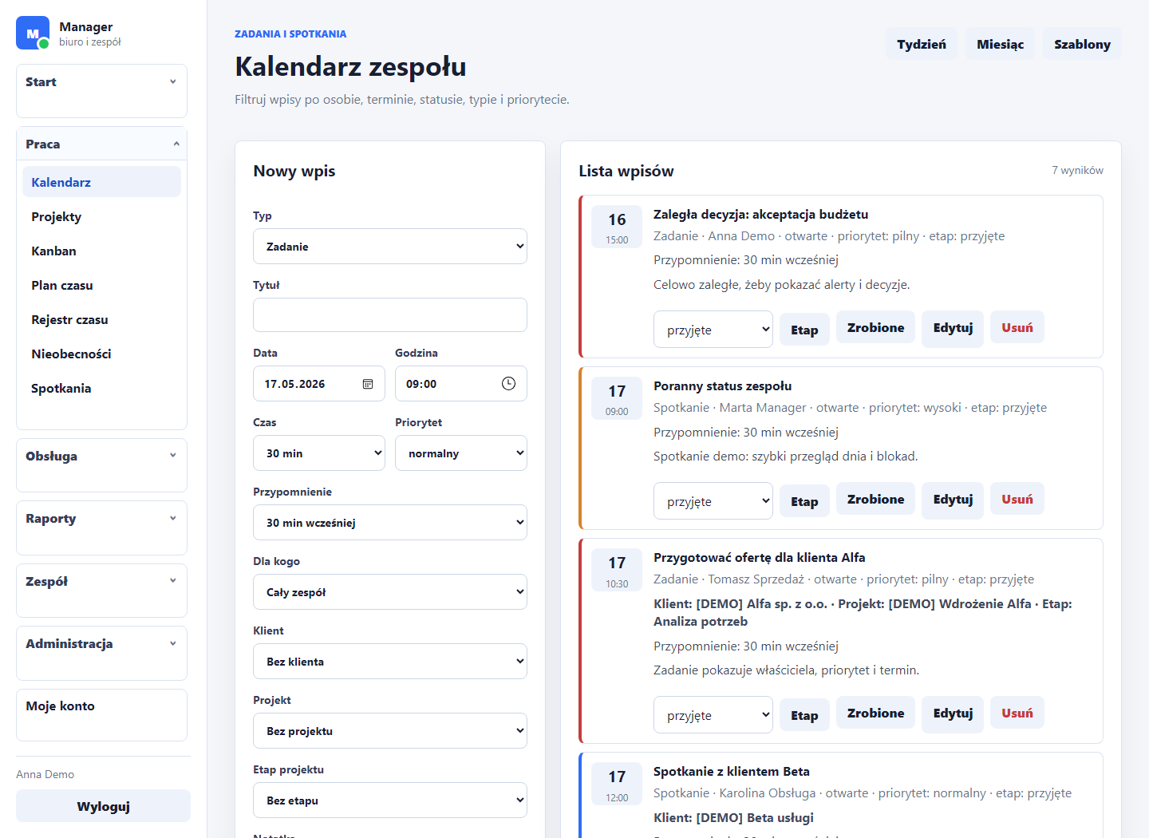Open Szablony
Viewport: 1149px width, 838px height.
pos(1082,44)
